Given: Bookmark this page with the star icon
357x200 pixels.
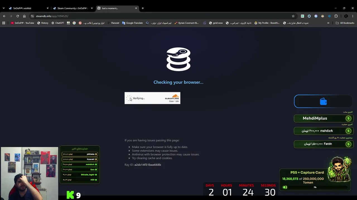Looking at the screenshot, I should (293, 16).
